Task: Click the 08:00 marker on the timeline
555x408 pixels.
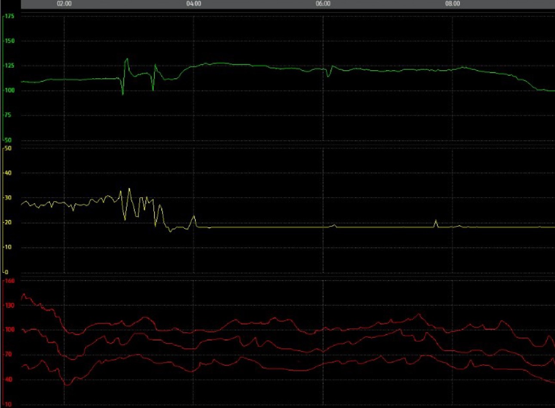Action: click(452, 3)
